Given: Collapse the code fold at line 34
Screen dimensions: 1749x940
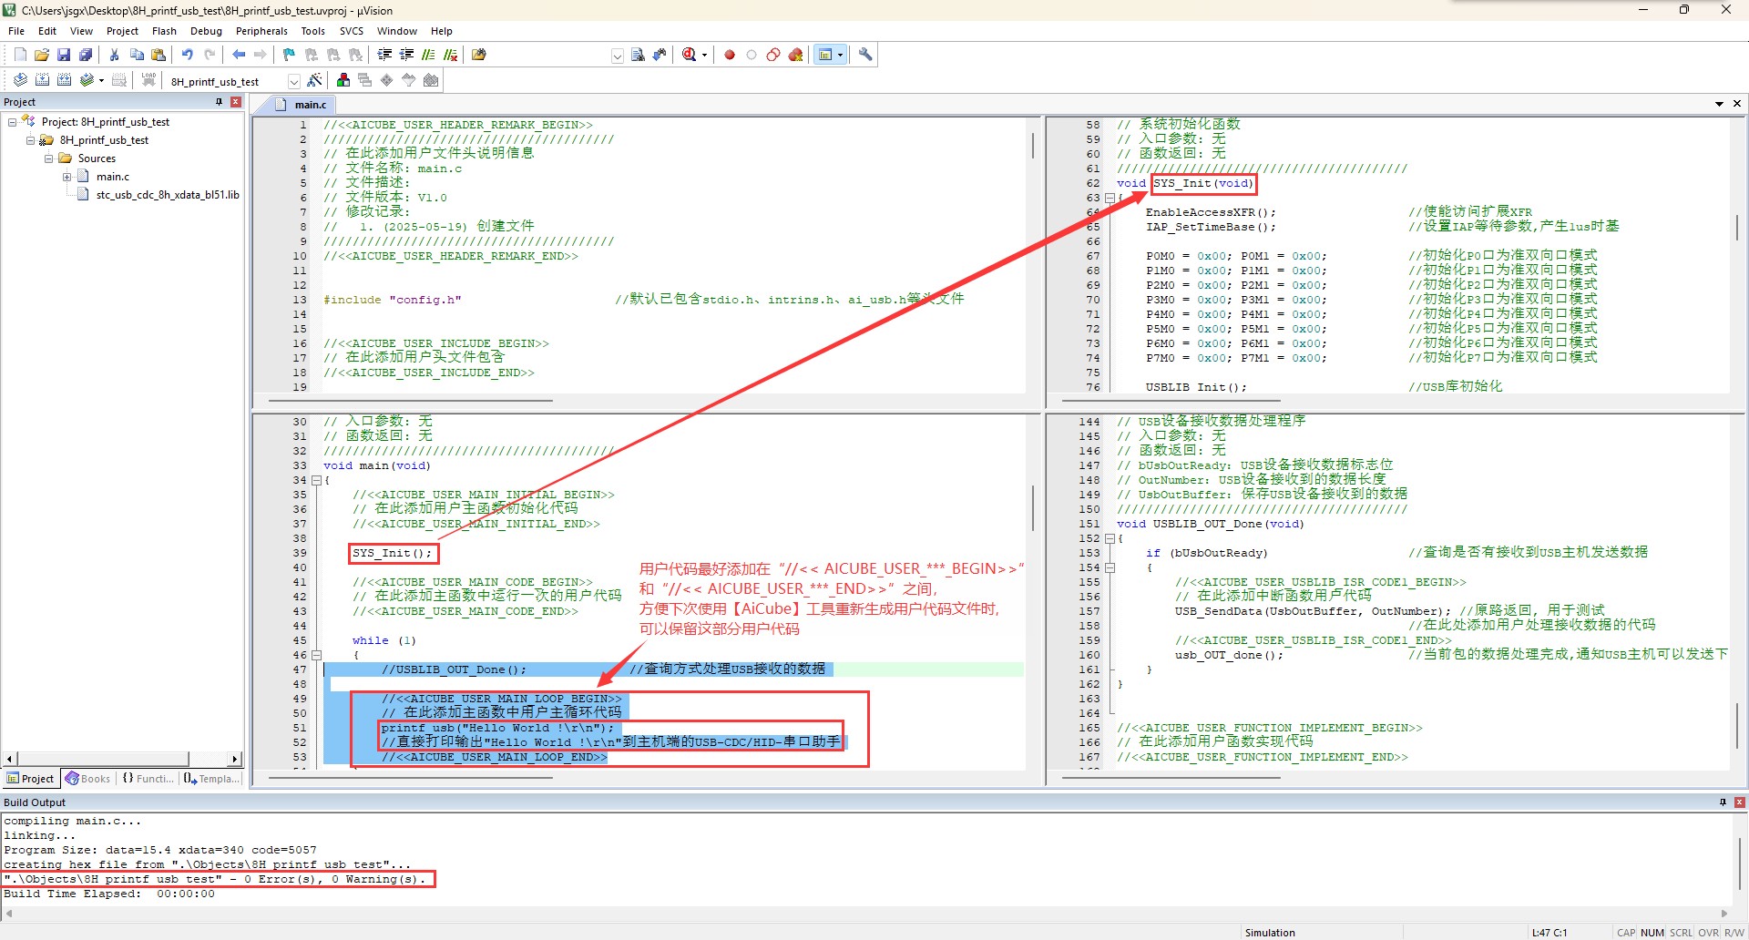Looking at the screenshot, I should (316, 480).
